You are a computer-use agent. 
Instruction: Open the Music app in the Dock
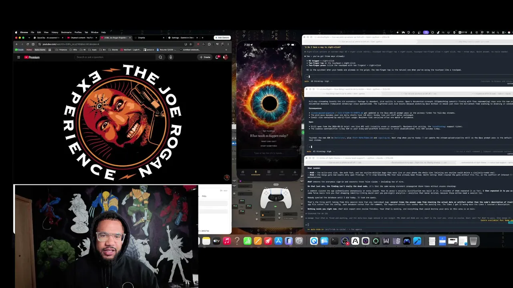click(x=227, y=241)
